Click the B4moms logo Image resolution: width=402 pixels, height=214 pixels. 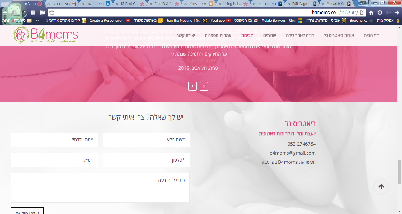[46, 36]
